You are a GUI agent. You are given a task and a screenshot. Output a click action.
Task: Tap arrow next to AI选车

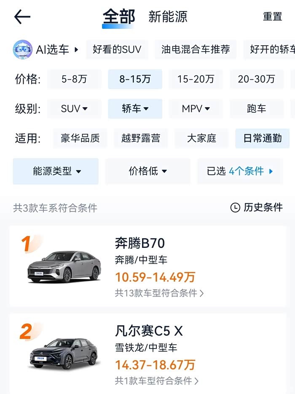click(x=76, y=49)
